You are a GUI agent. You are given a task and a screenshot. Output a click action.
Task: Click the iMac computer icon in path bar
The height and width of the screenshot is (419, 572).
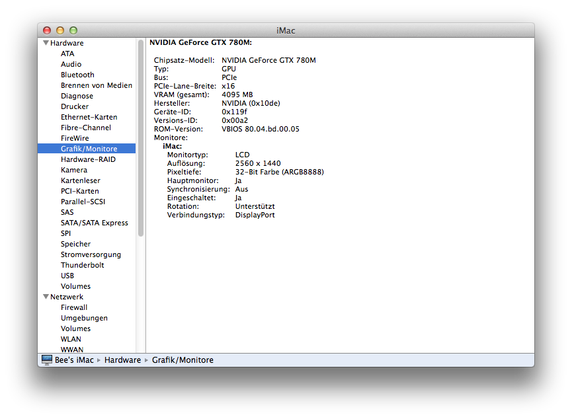(47, 360)
